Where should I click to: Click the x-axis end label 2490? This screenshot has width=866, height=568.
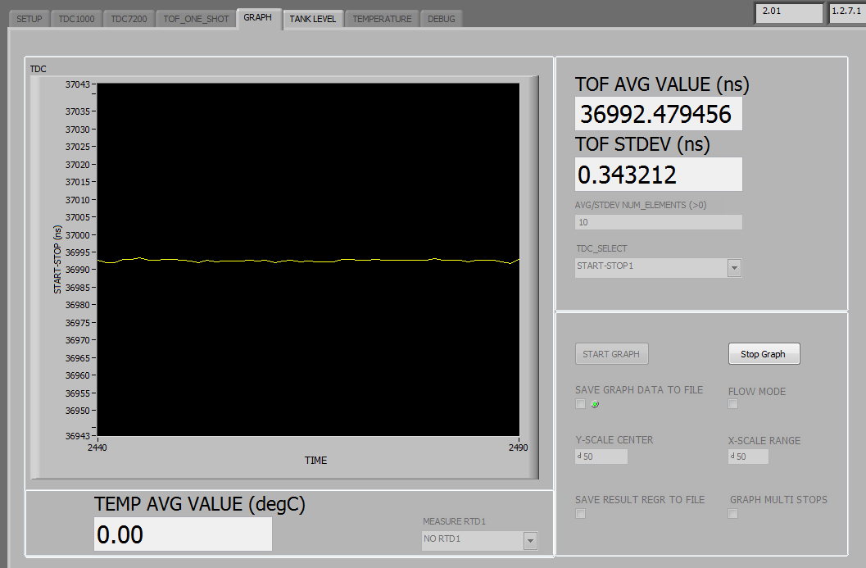pos(518,448)
